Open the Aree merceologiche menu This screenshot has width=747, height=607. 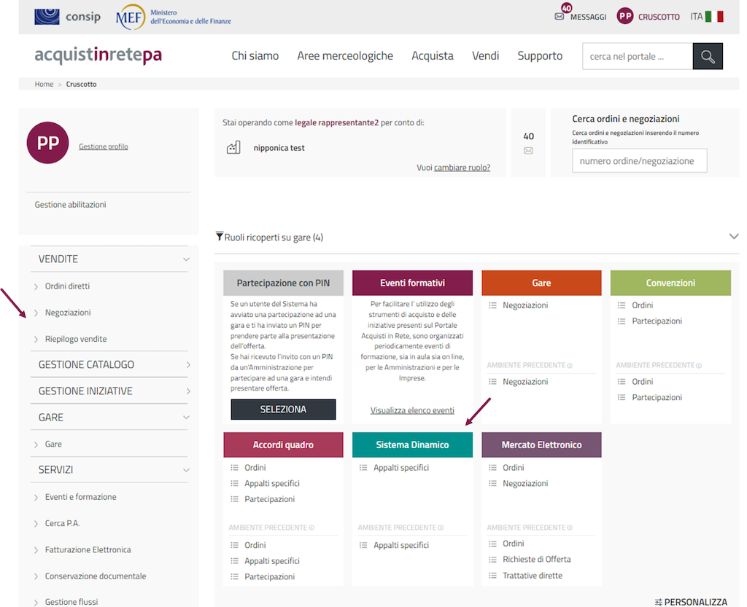pyautogui.click(x=344, y=56)
